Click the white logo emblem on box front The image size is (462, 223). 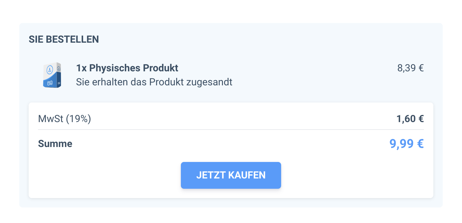pyautogui.click(x=49, y=83)
